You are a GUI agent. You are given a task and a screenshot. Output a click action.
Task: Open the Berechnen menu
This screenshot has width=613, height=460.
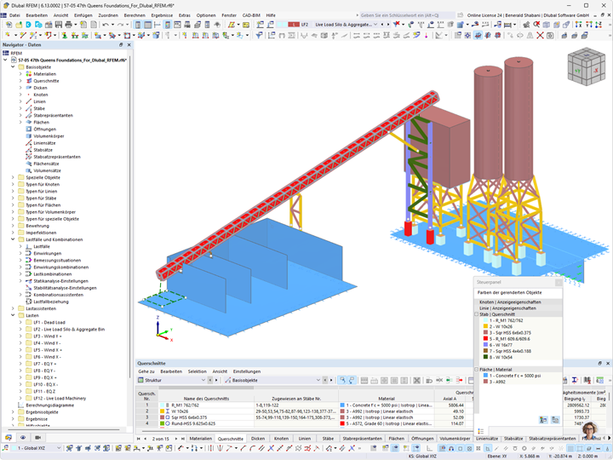pos(135,15)
